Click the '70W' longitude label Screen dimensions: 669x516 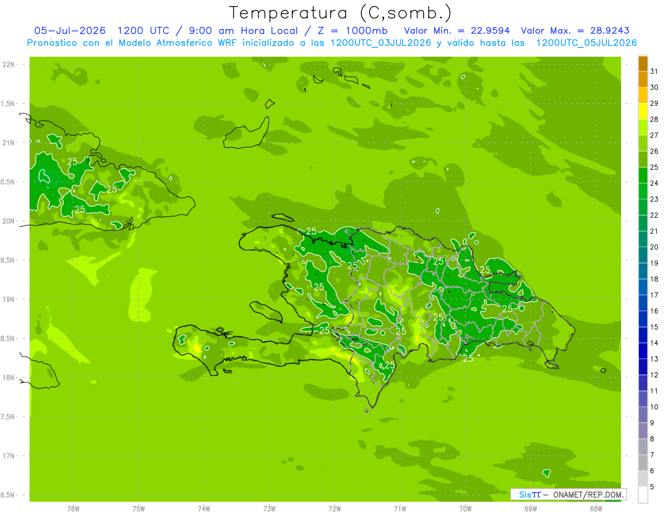click(466, 508)
